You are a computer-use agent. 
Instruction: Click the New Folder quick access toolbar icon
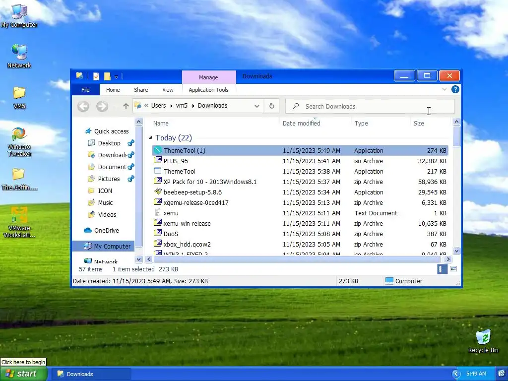[107, 76]
